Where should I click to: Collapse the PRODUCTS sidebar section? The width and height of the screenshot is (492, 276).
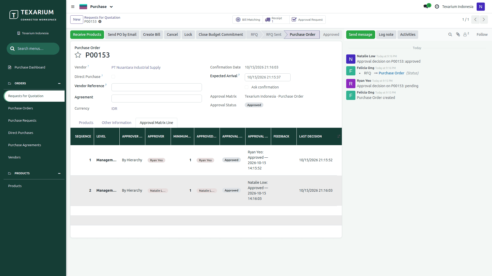coord(59,174)
